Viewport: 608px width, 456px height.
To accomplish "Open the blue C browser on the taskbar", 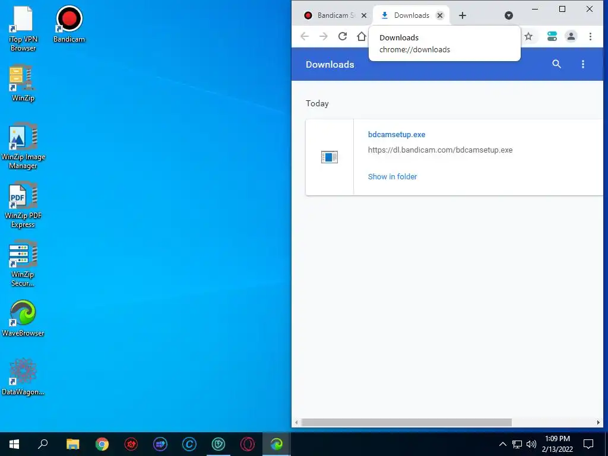I will (x=189, y=444).
